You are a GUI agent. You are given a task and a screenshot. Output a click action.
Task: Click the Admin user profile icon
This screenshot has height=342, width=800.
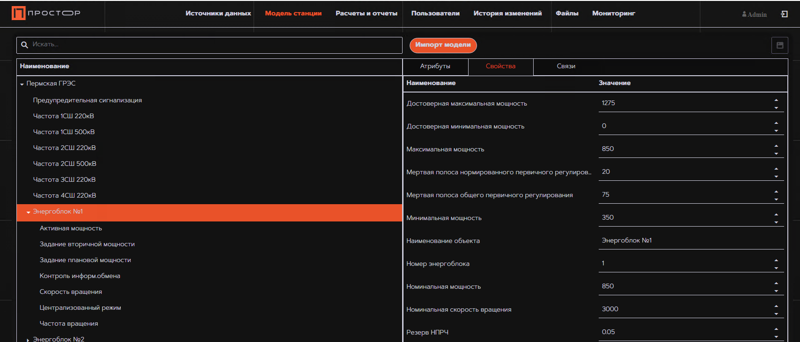click(x=744, y=14)
